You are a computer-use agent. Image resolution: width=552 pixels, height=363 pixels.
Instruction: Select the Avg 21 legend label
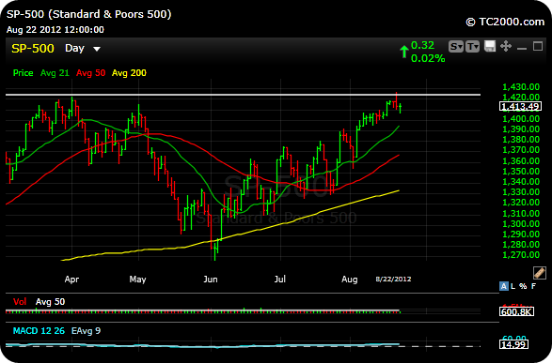[55, 73]
